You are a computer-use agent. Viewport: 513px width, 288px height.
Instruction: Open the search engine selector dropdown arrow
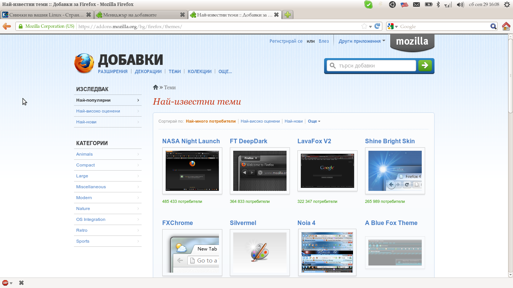point(396,27)
